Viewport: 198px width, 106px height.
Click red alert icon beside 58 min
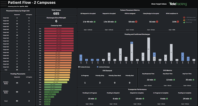136,22
